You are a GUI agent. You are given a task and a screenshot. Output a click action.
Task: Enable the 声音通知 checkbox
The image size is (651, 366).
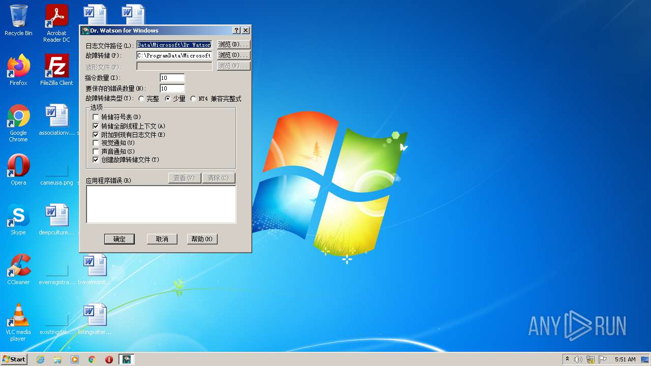(96, 151)
